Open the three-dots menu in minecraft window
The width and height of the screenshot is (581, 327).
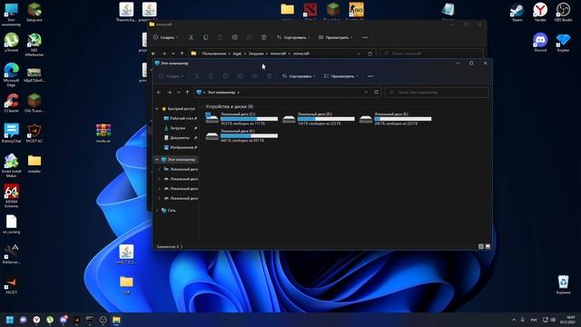(x=365, y=37)
